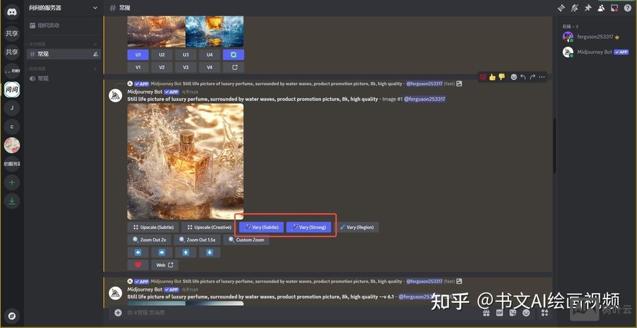Click the thumbs up reaction icon
This screenshot has width=637, height=328.
492,77
